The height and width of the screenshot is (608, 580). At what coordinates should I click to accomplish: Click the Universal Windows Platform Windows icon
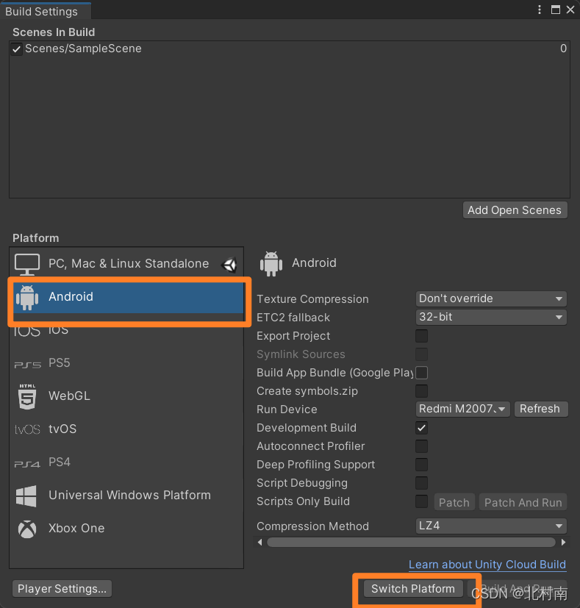click(x=26, y=496)
